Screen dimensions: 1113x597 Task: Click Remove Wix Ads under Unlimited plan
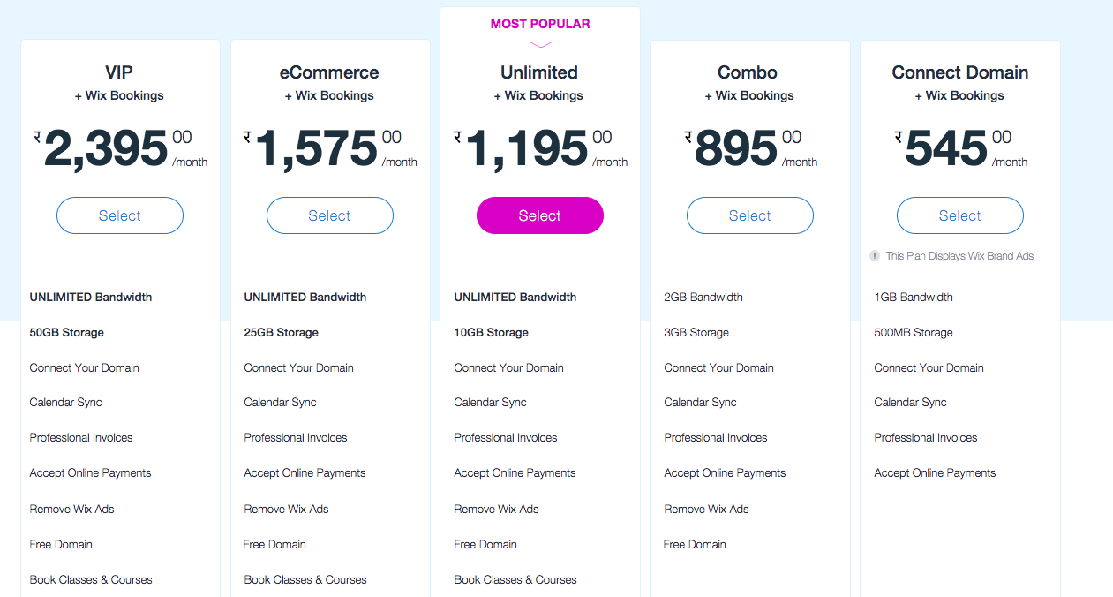496,510
